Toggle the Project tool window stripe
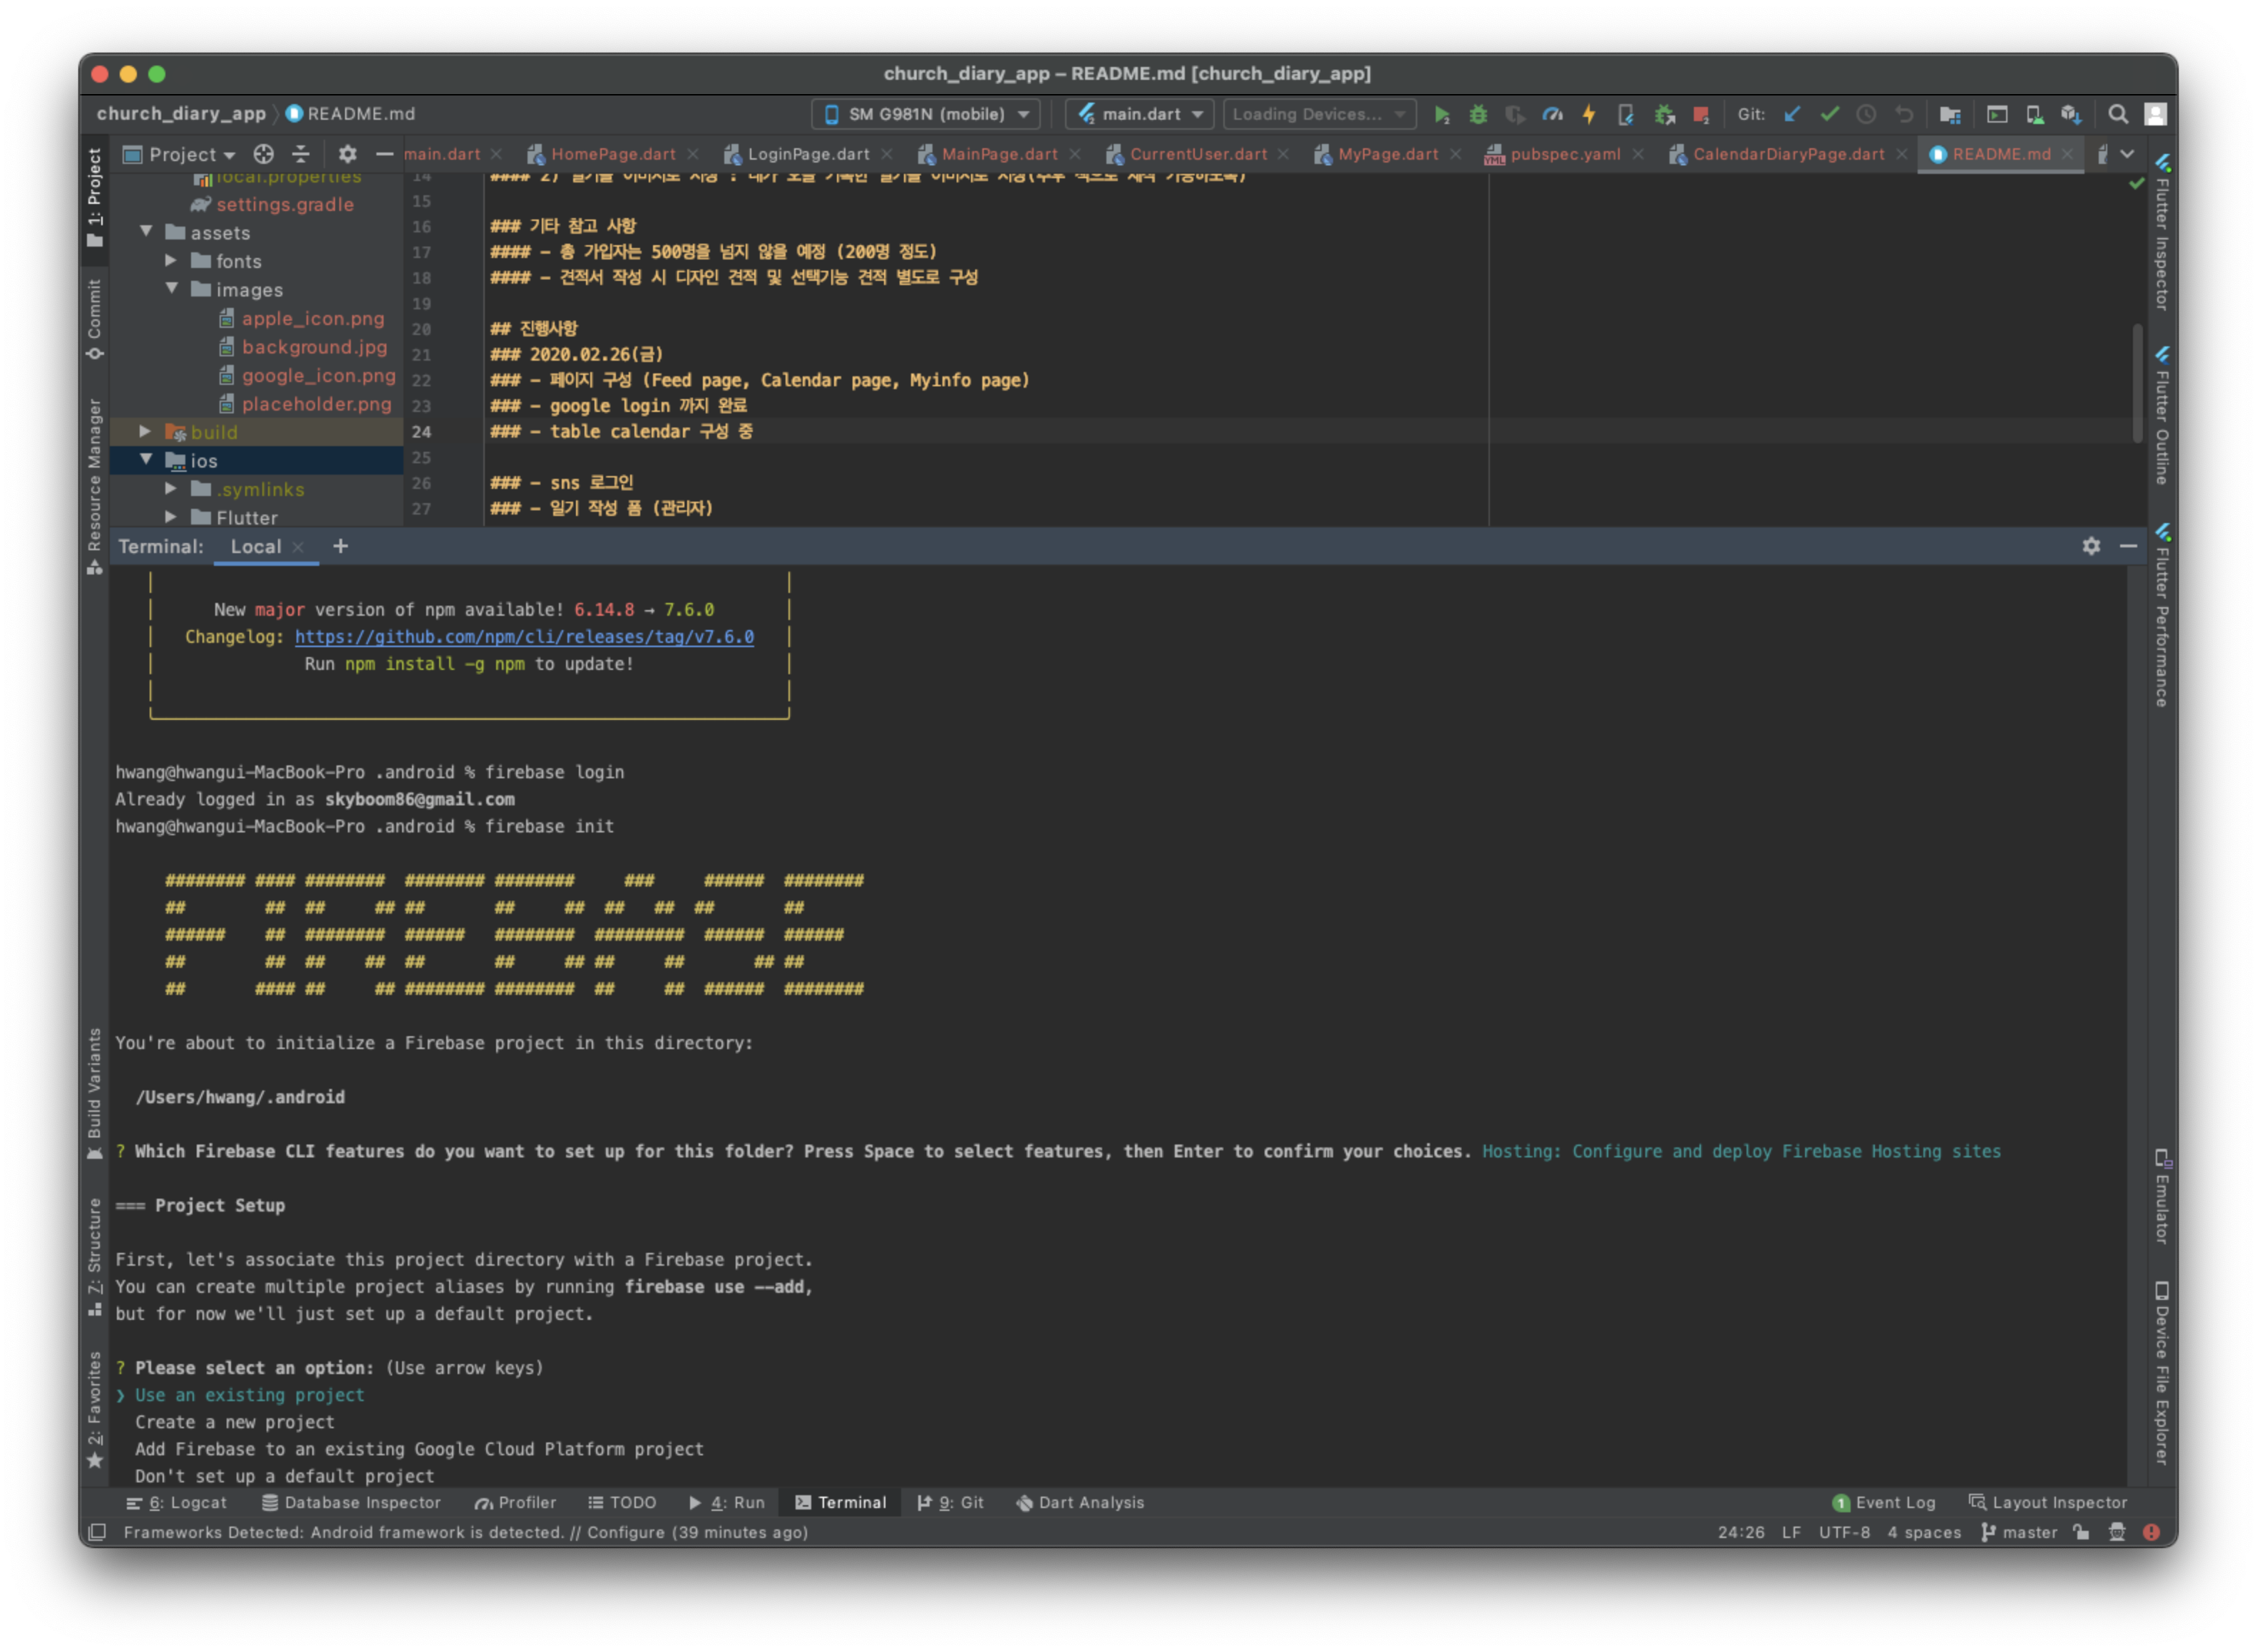Screen dimensions: 2257x1652 click(x=95, y=197)
